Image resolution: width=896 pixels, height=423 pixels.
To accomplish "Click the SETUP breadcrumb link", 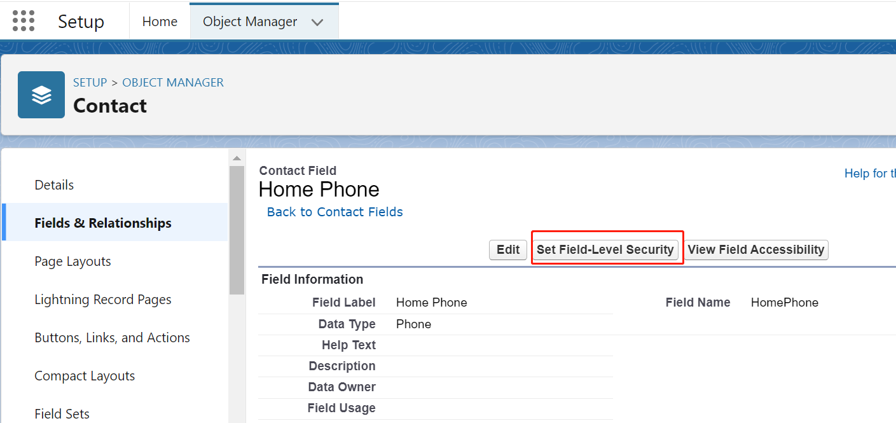I will click(90, 83).
